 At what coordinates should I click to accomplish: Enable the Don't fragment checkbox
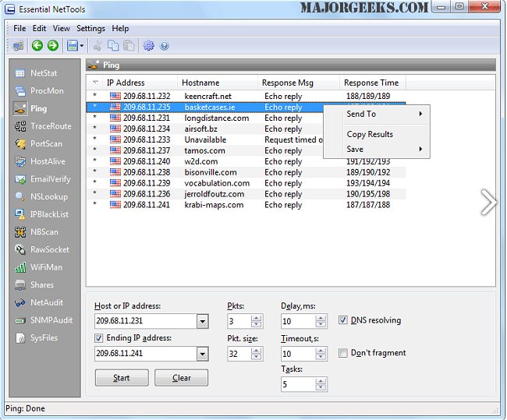pyautogui.click(x=342, y=353)
